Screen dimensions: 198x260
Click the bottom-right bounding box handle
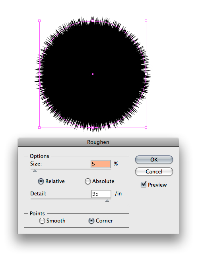click(x=146, y=128)
